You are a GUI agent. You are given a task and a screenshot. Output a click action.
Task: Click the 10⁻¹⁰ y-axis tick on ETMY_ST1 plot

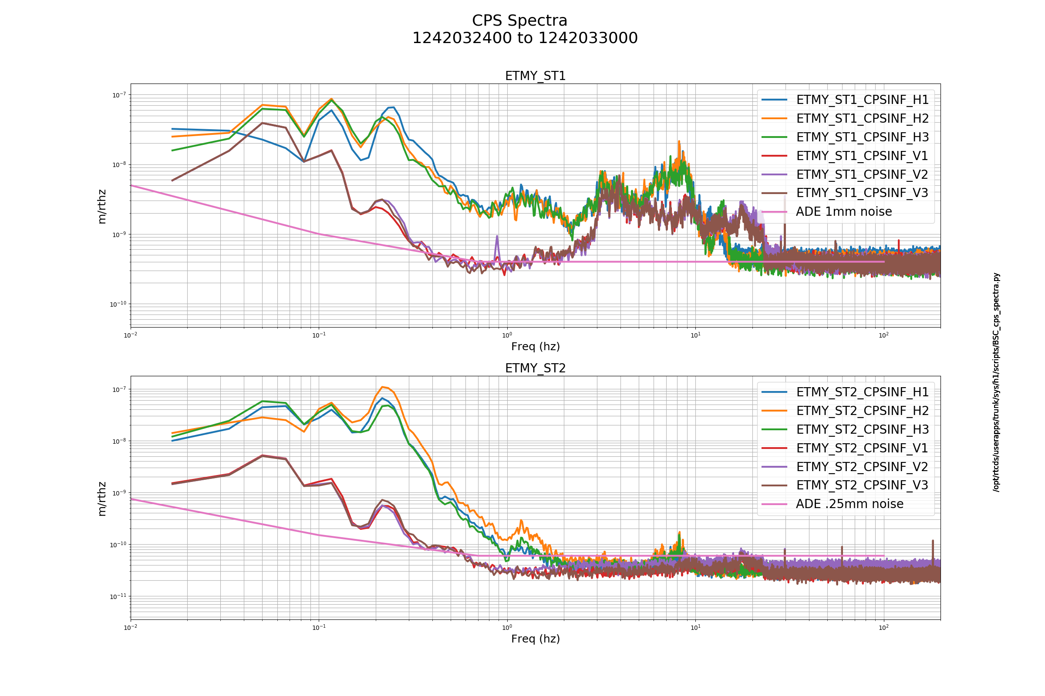[x=118, y=304]
